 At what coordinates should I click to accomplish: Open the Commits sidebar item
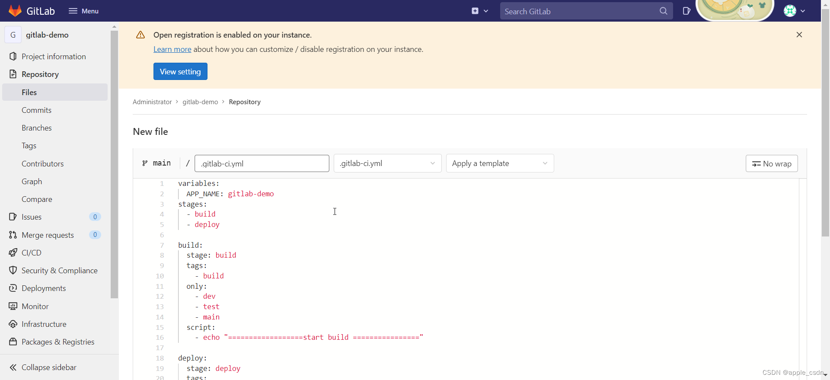[x=55, y=110]
